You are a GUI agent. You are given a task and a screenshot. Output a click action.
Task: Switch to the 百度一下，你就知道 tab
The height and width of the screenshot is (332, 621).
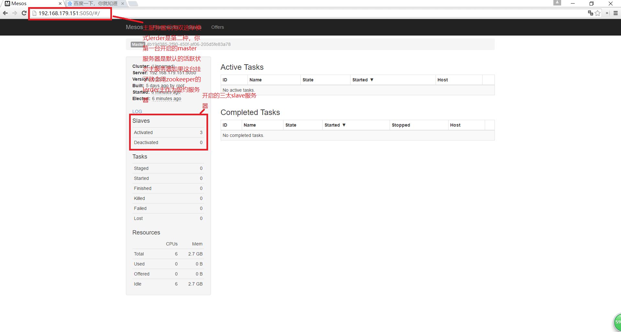[96, 4]
